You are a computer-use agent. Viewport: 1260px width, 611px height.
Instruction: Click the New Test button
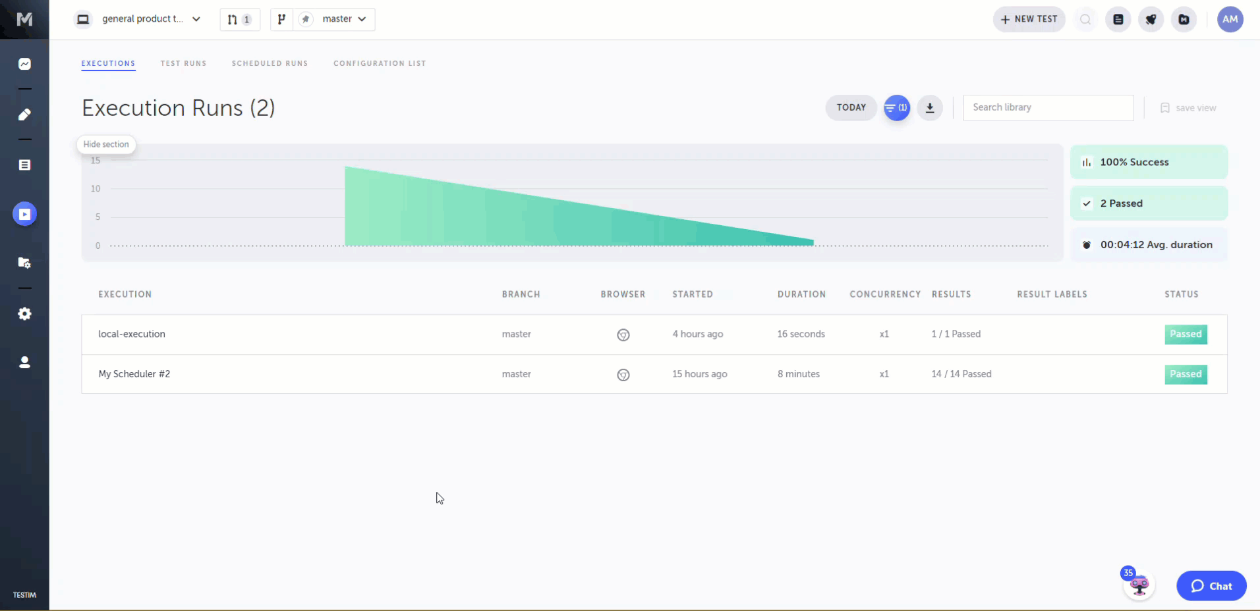[x=1029, y=20]
